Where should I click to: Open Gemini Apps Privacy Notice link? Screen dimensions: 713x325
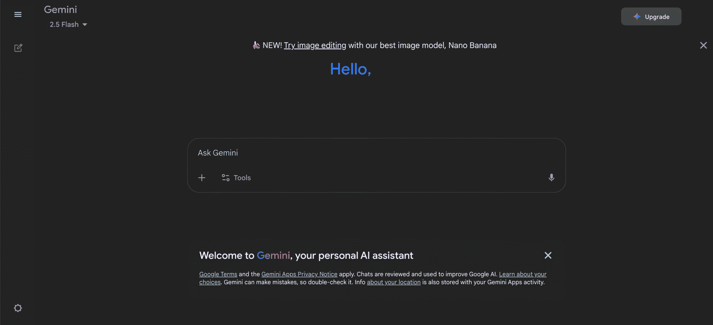coord(299,274)
